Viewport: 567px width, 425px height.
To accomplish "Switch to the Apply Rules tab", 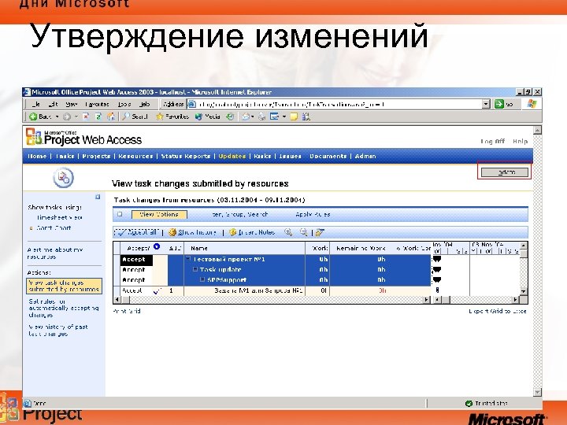I will pyautogui.click(x=313, y=214).
